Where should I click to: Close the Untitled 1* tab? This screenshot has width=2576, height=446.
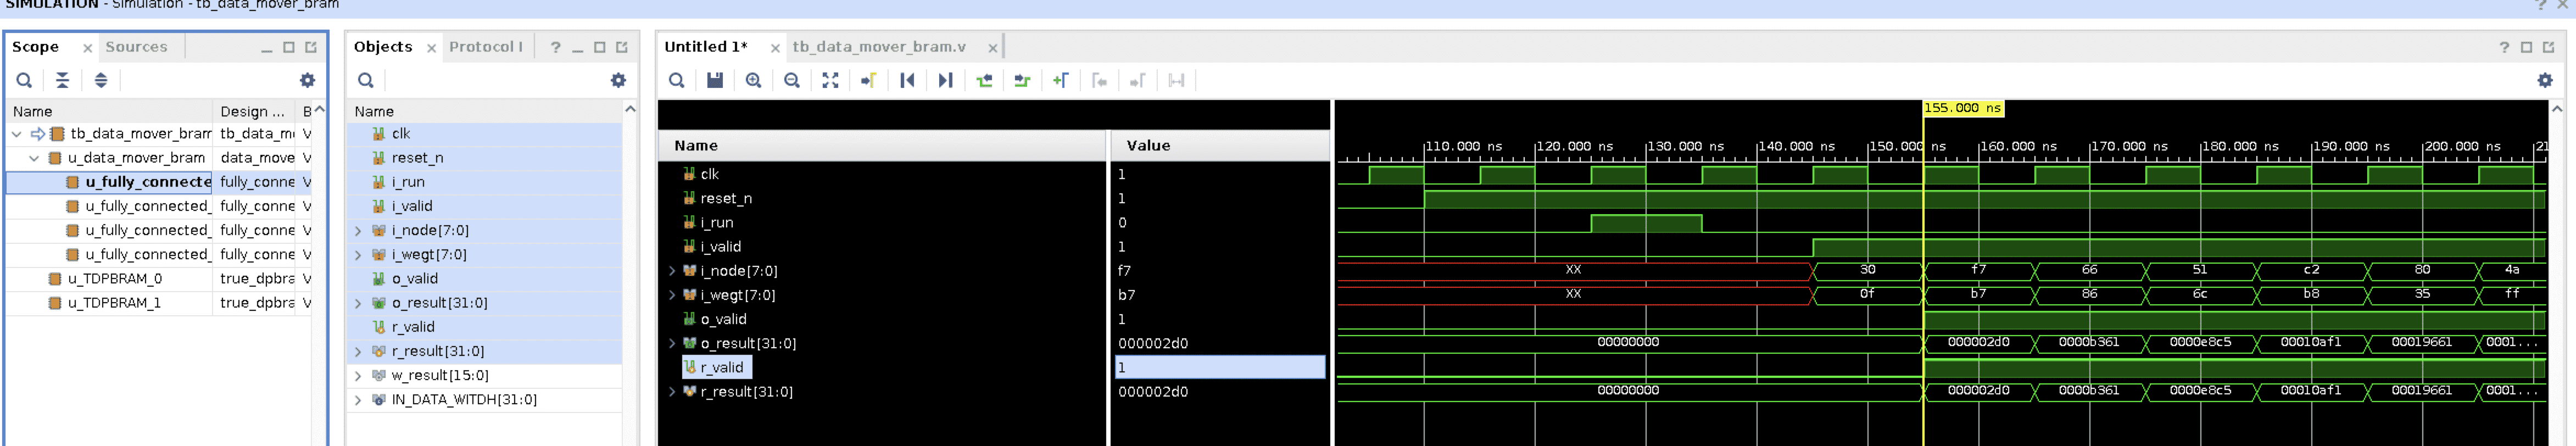[x=775, y=48]
